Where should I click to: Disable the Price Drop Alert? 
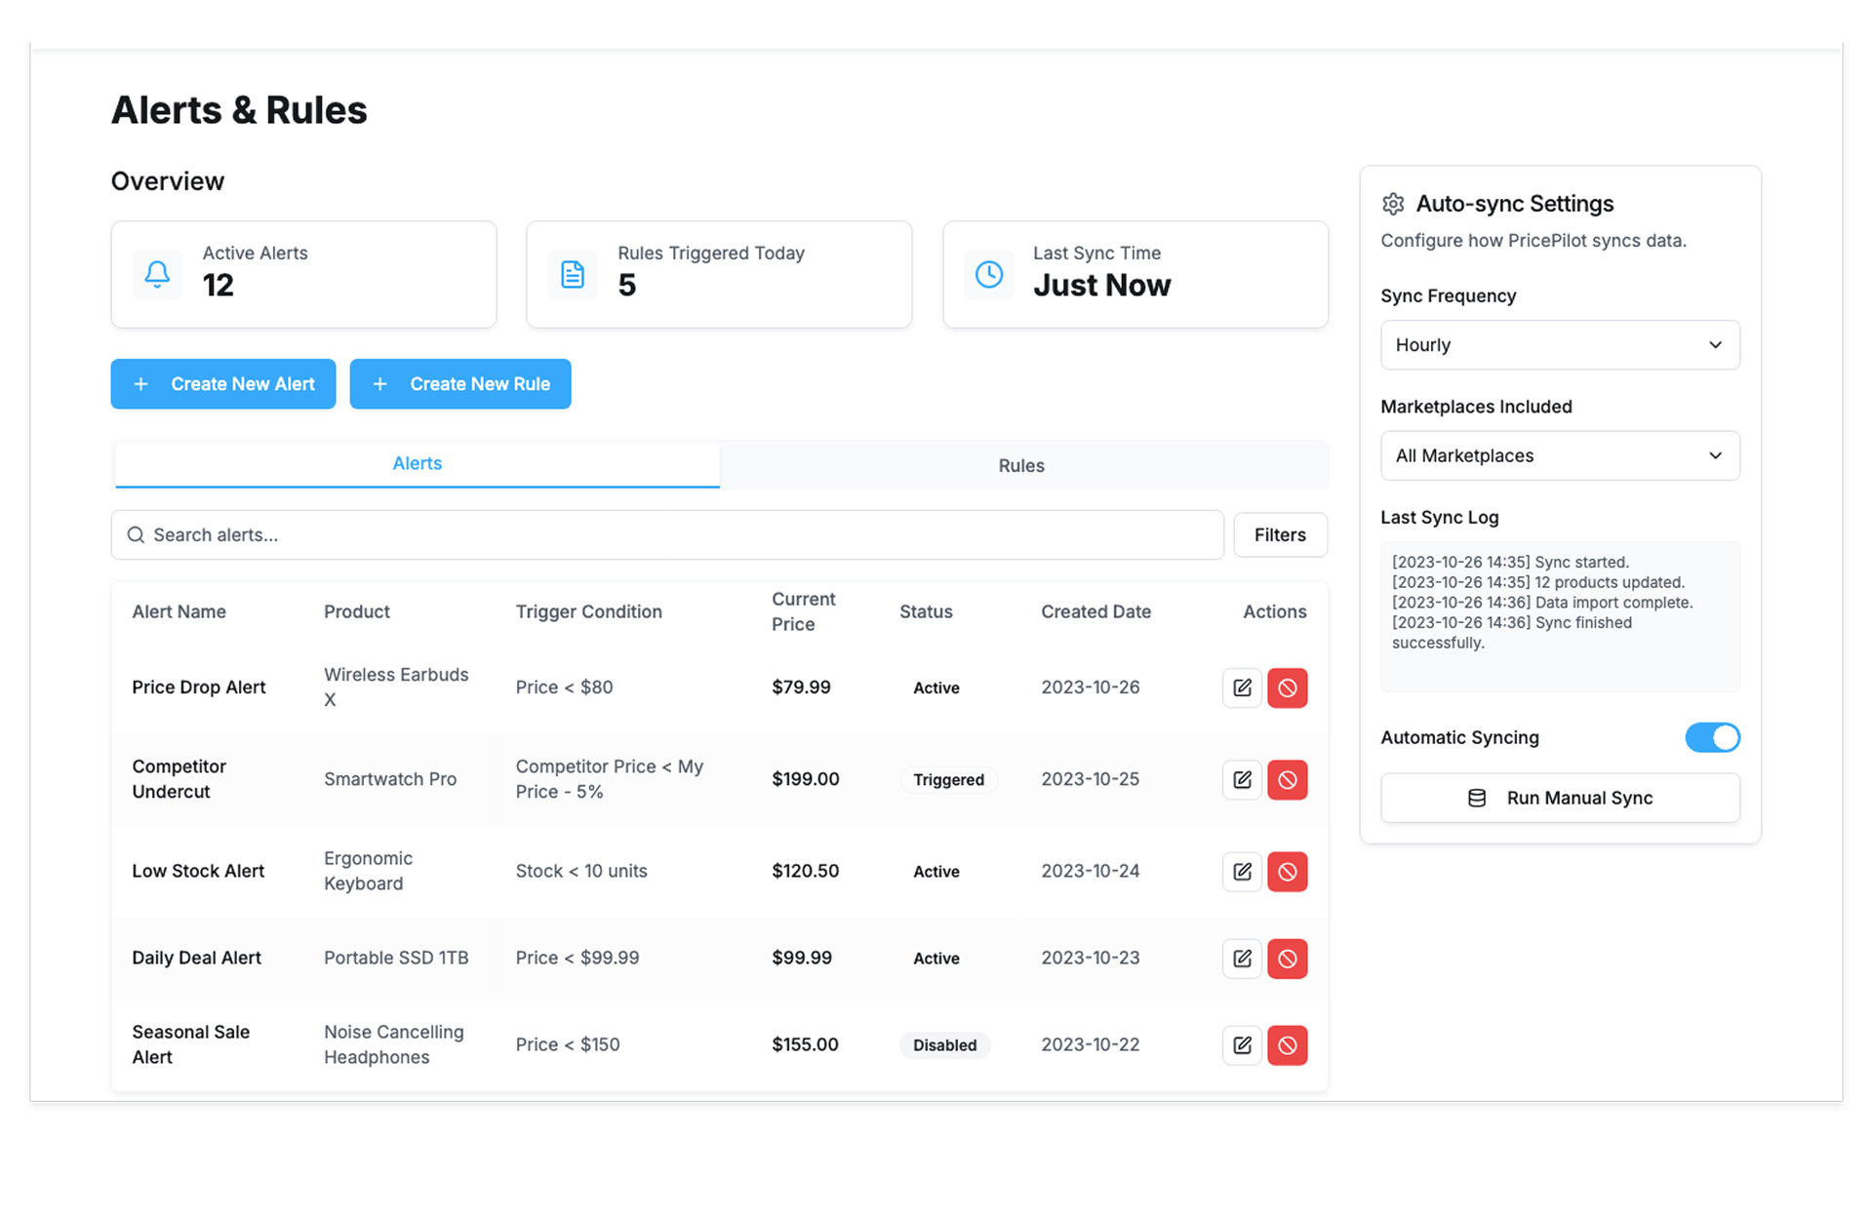[1287, 687]
